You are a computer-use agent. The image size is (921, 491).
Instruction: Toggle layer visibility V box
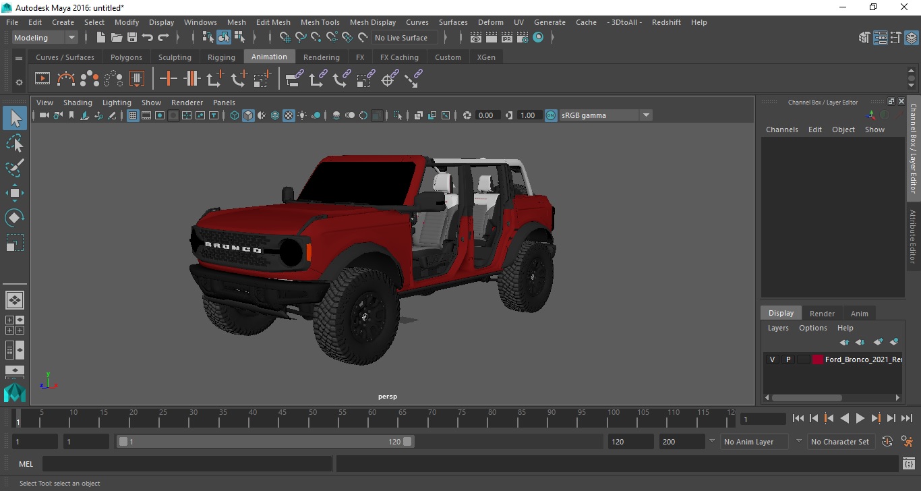772,359
